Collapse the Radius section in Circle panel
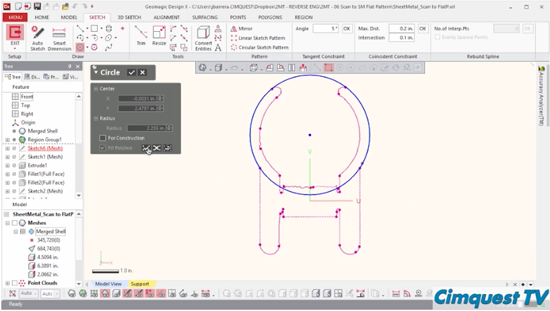This screenshot has height=311, width=550. click(x=96, y=118)
